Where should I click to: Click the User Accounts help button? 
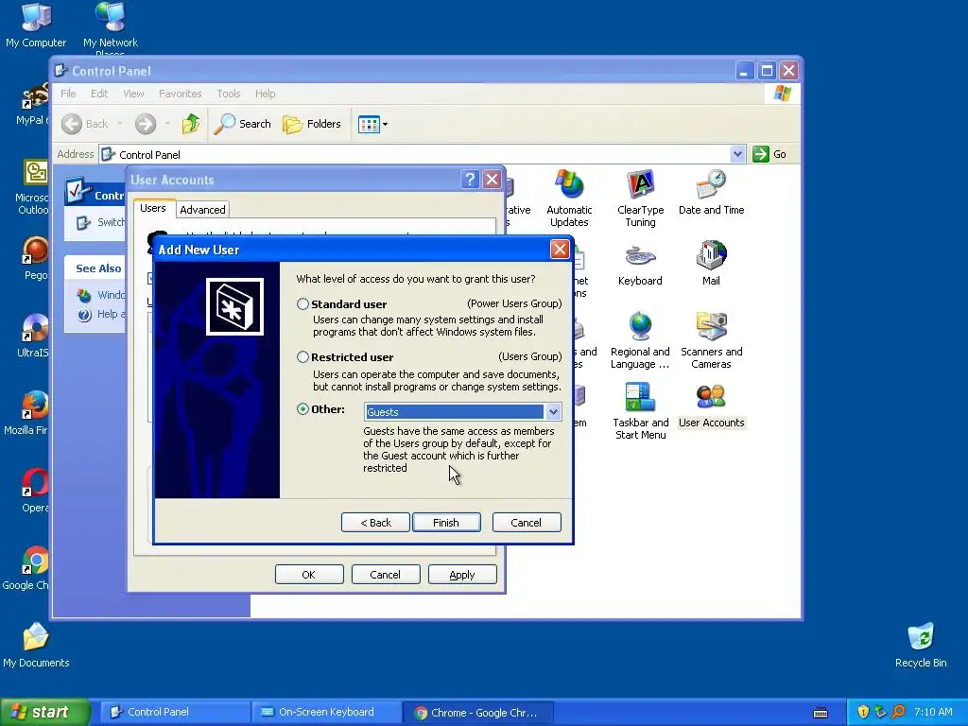(x=470, y=180)
